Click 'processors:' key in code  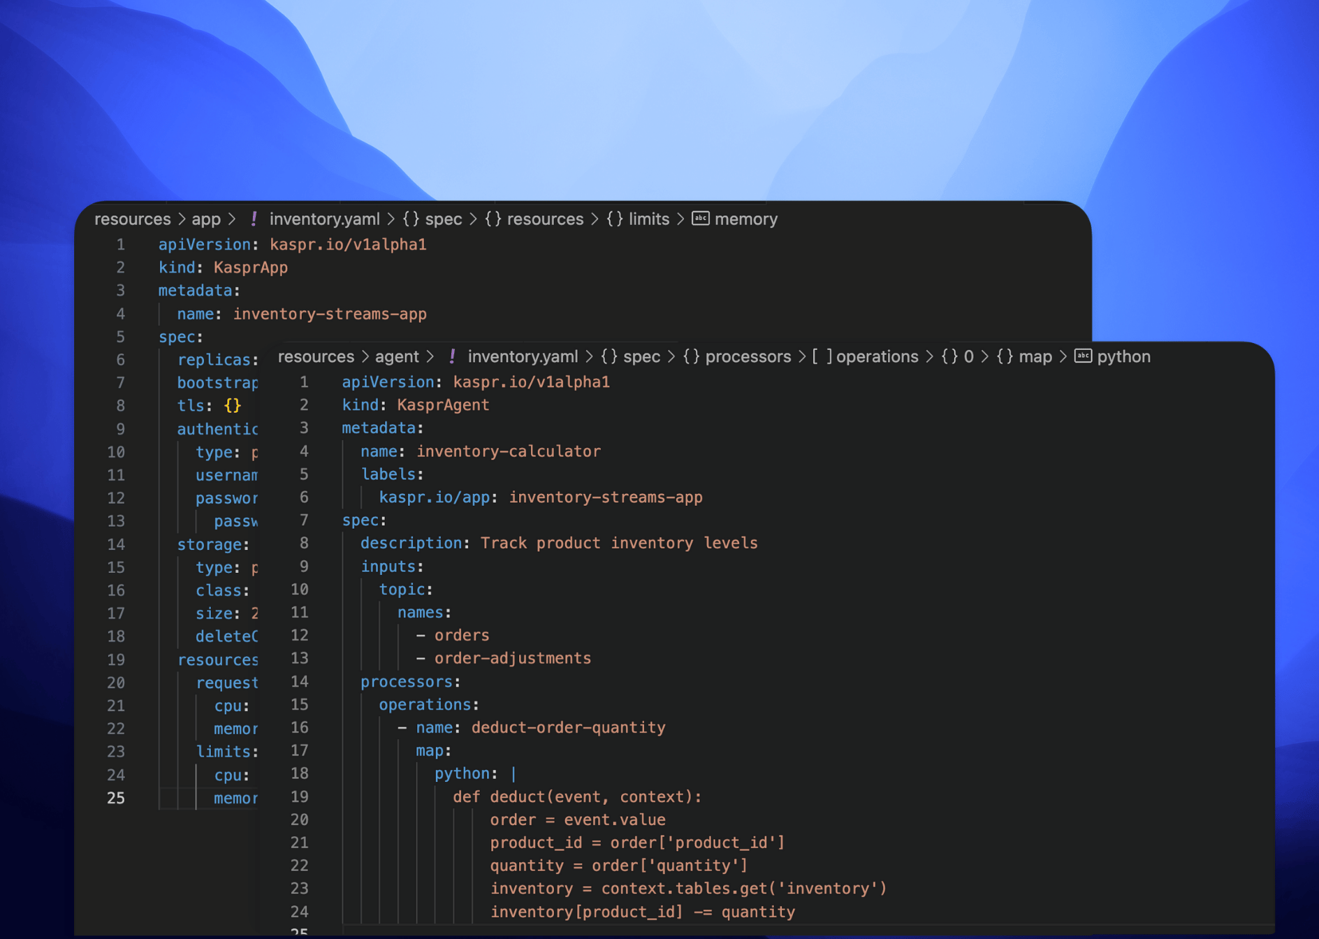[x=411, y=682]
